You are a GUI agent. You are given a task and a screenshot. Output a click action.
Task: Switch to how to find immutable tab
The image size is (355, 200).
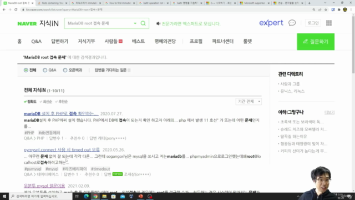[x=120, y=3]
